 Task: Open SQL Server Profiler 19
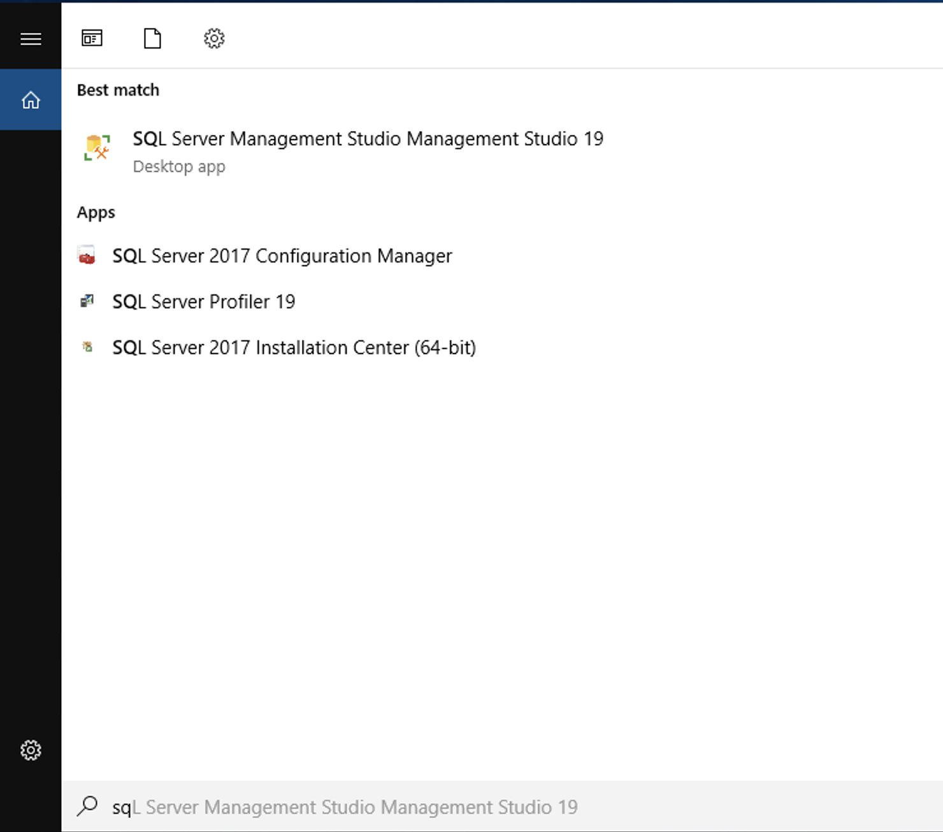[502, 301]
